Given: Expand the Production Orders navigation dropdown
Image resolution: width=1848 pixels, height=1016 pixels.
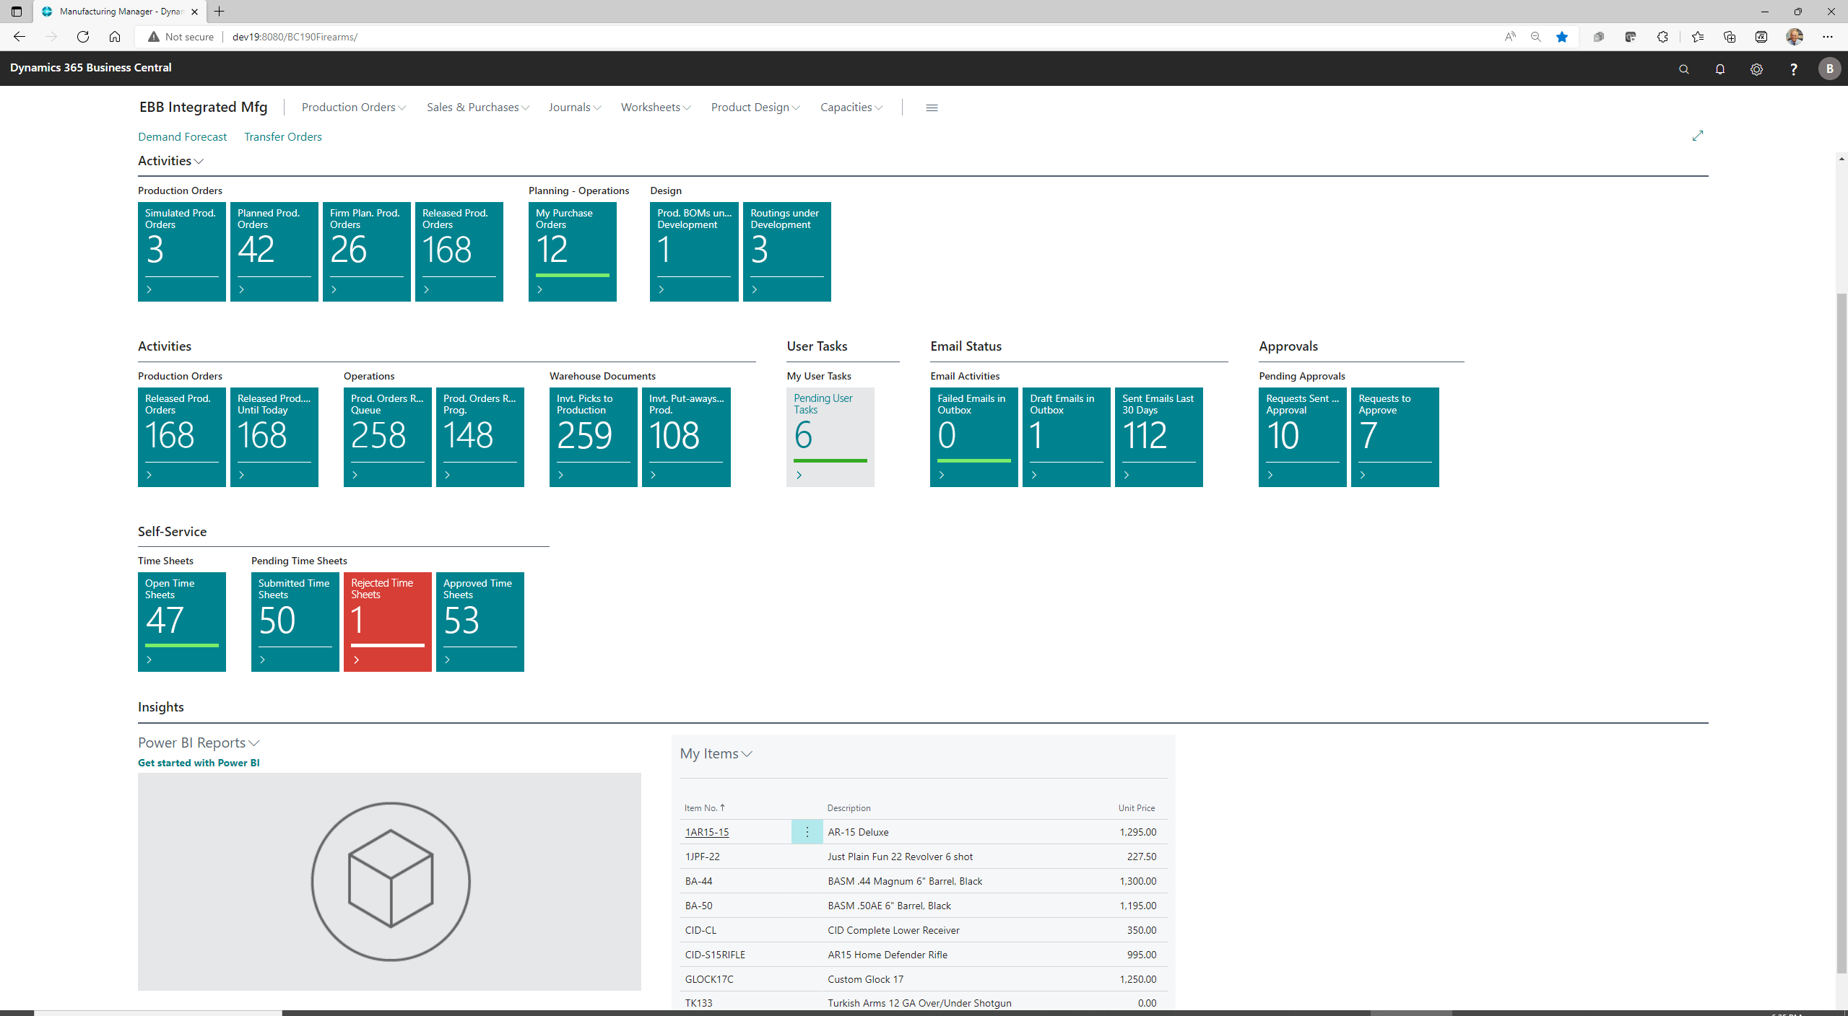Looking at the screenshot, I should [353, 108].
